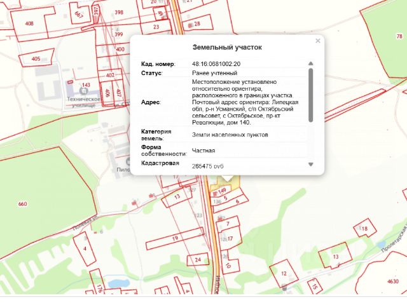The width and height of the screenshot is (407, 305).
Task: Click the Полевая ул street label
Action: point(85,224)
